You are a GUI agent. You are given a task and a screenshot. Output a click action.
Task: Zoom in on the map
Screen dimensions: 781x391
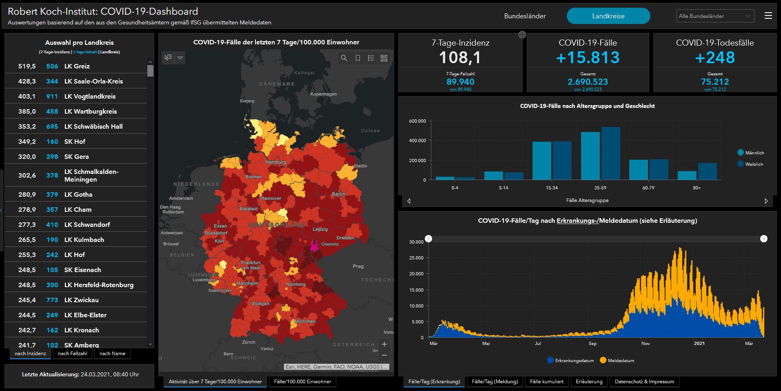coord(384,344)
